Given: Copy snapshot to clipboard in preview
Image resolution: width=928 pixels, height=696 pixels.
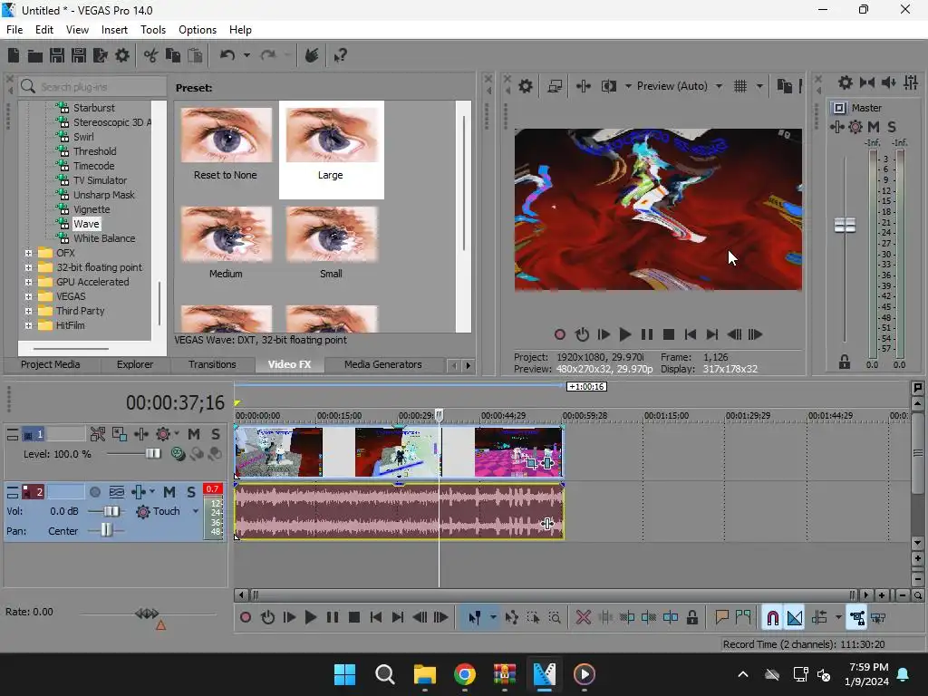Looking at the screenshot, I should click(x=784, y=86).
